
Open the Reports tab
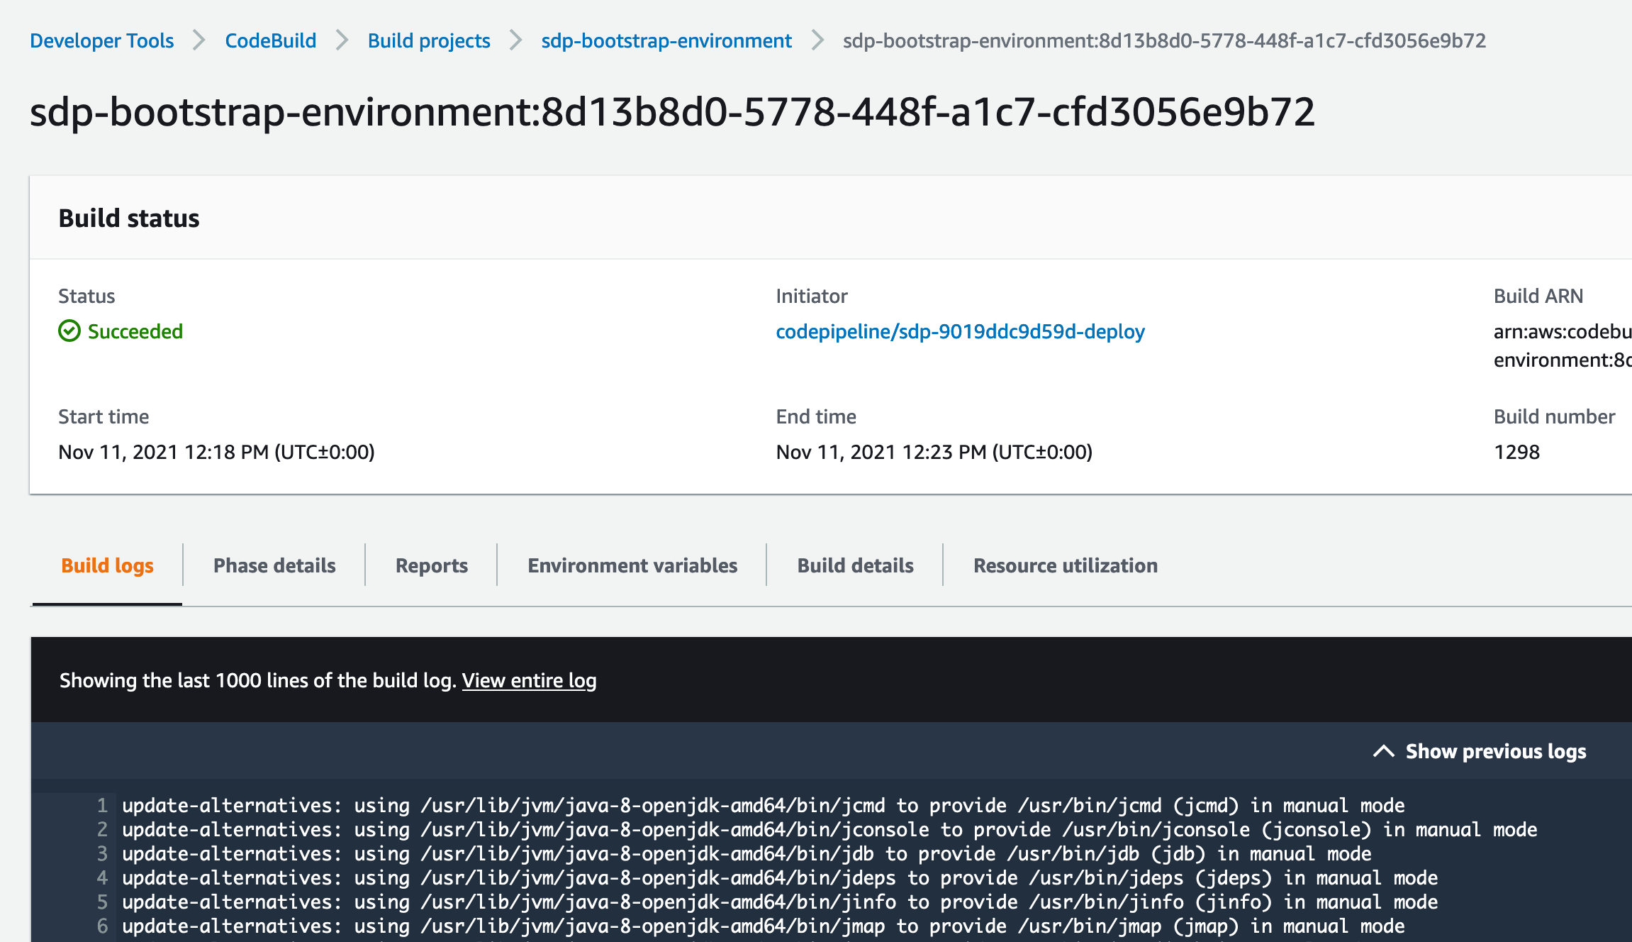[431, 565]
